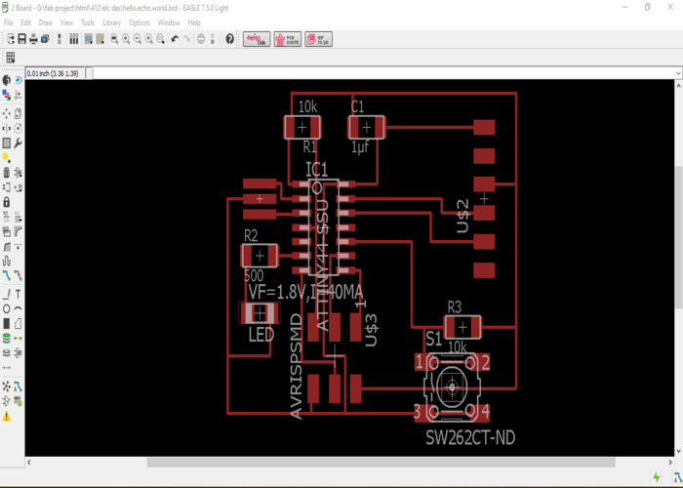Select the Smash tool
The image size is (683, 488).
coord(7,231)
